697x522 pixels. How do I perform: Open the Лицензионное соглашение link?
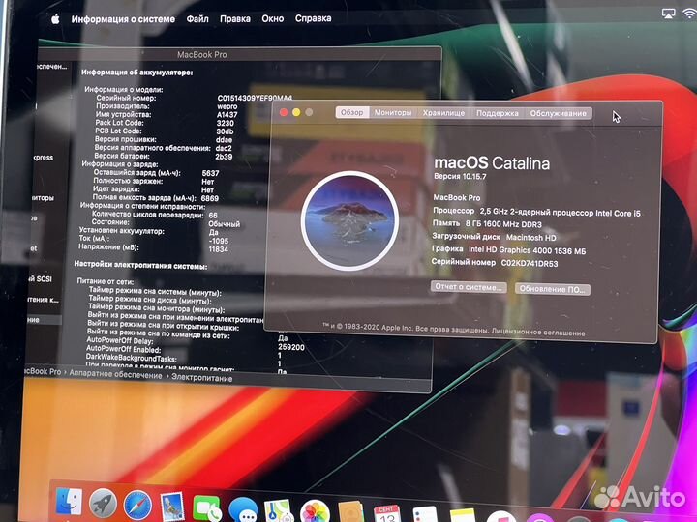click(538, 333)
